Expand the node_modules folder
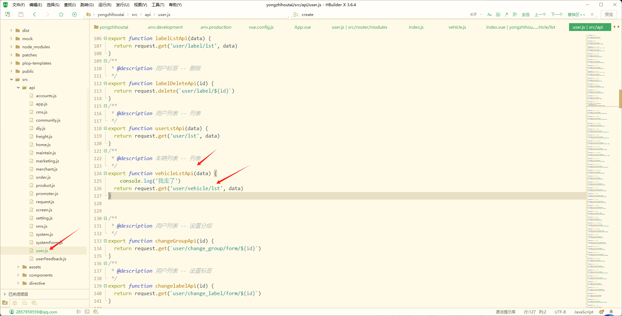 pyautogui.click(x=11, y=47)
